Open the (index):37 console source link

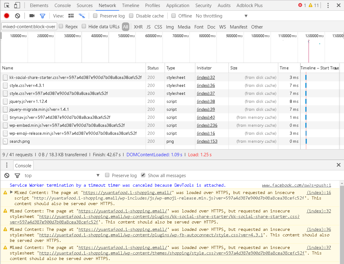tap(319, 247)
